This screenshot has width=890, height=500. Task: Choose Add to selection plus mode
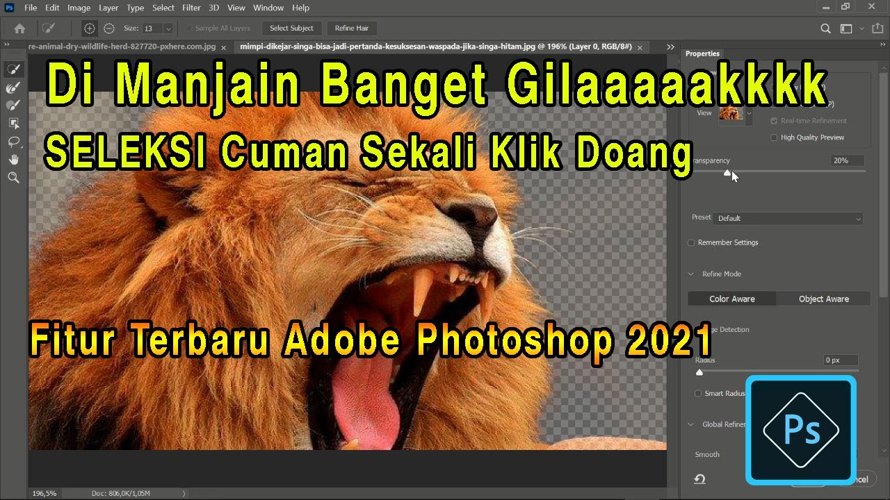pos(89,28)
